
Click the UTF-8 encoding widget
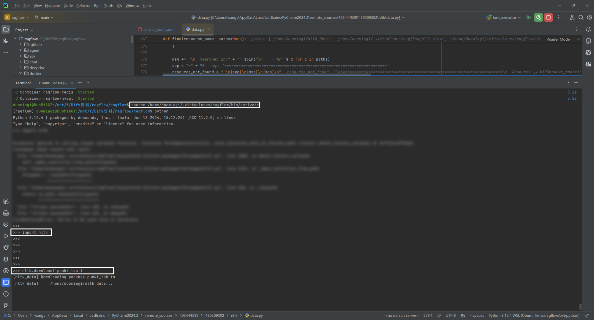click(x=451, y=316)
